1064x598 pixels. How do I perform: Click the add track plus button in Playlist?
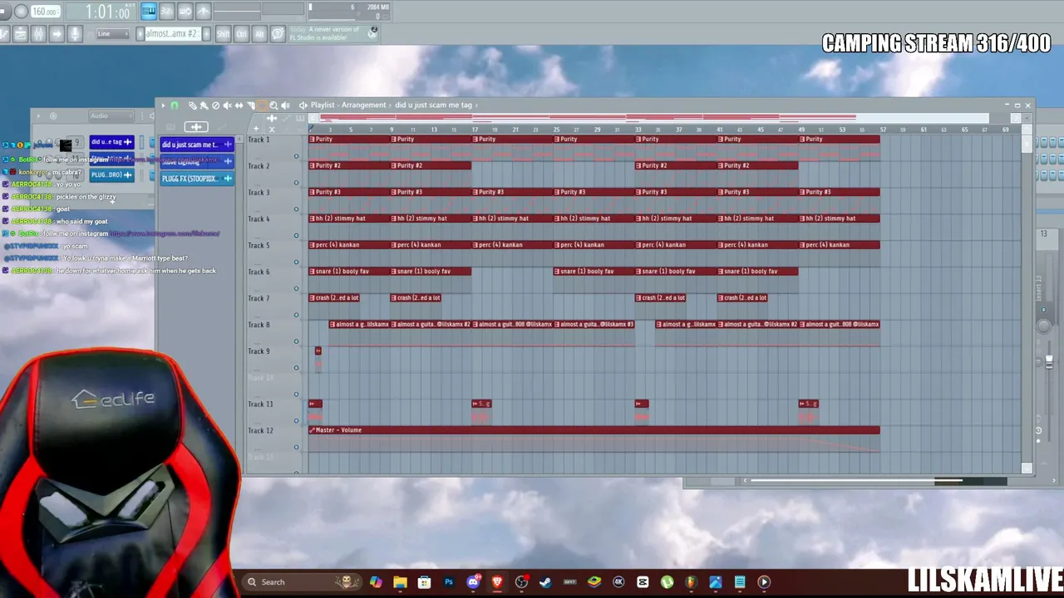tap(256, 129)
